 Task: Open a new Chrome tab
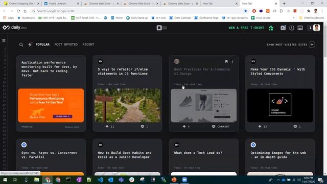point(284,4)
